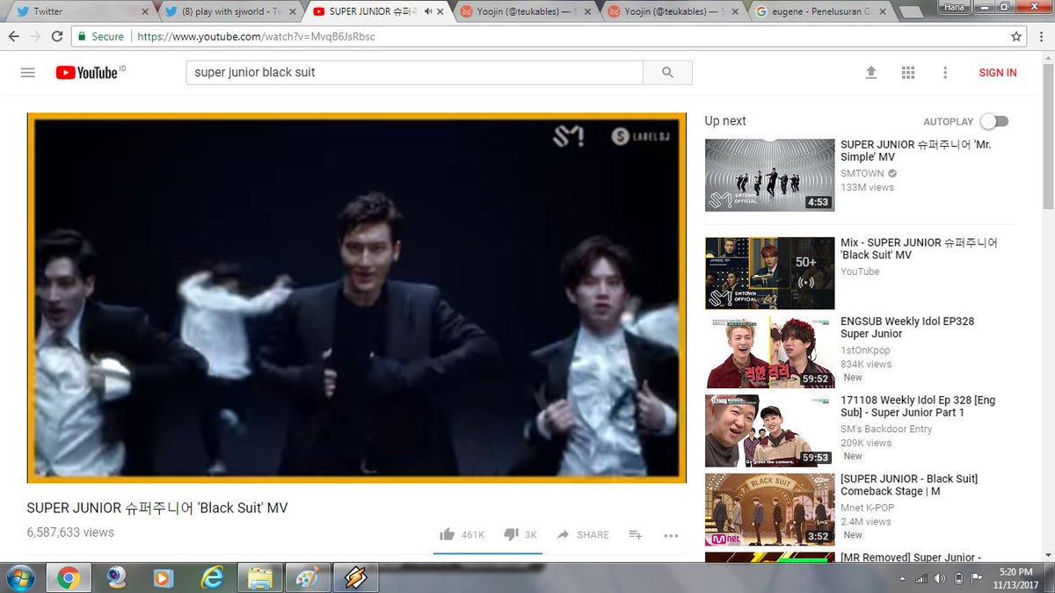Screen dimensions: 1055x593
Task: Switch to eugene Google search tab
Action: click(x=822, y=11)
